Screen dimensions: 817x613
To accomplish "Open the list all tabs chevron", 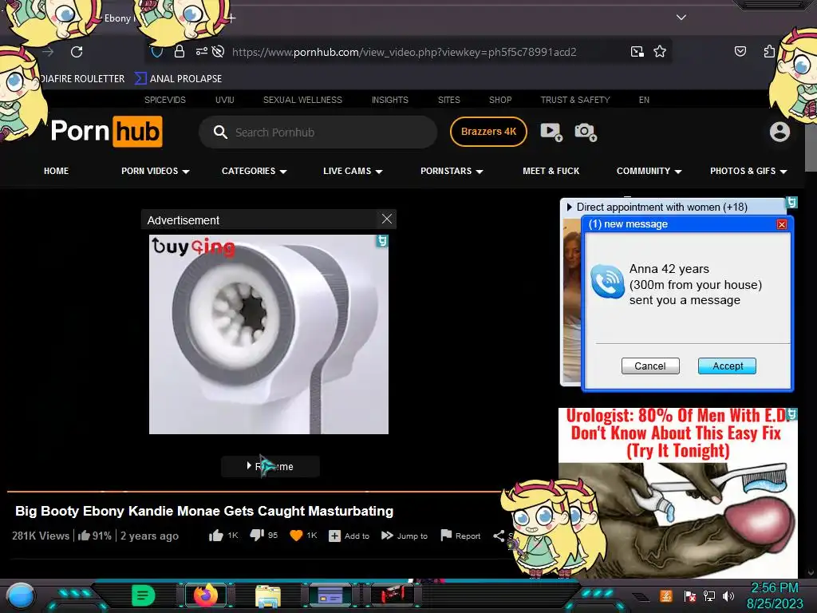I will [681, 18].
